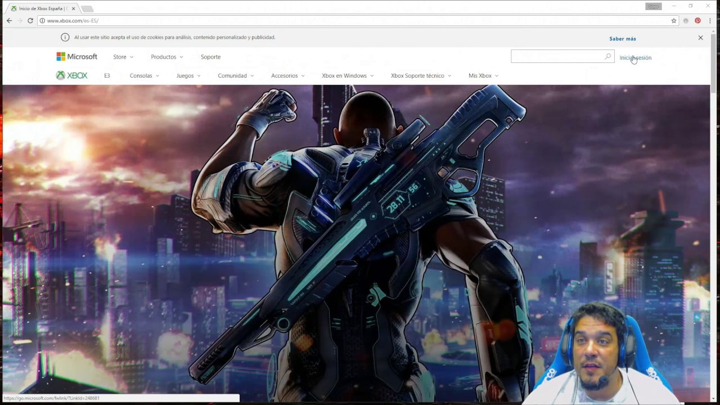720x405 pixels.
Task: Click the page reload icon
Action: tap(30, 20)
